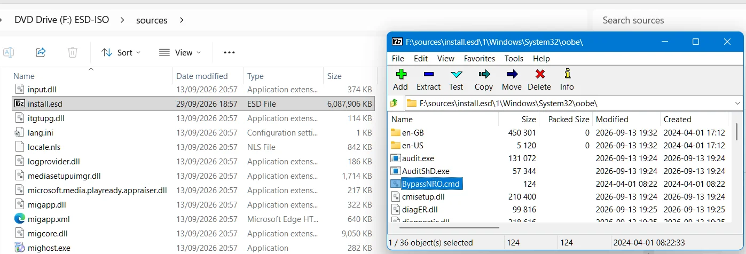Click the 7-Zip Copy toolbar icon

484,74
